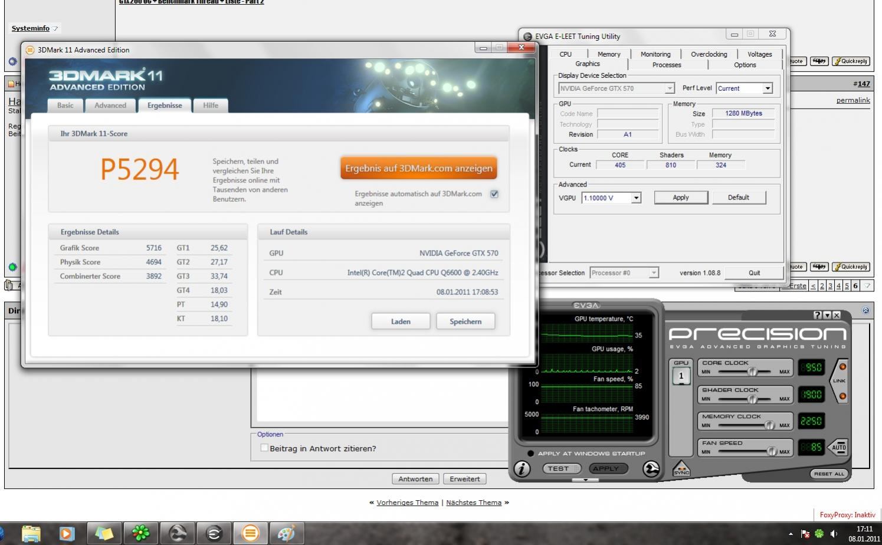Click the Quickreply button above the page links
The height and width of the screenshot is (545, 882).
coord(851,267)
